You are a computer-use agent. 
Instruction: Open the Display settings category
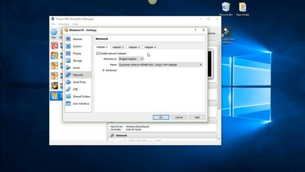(78, 54)
